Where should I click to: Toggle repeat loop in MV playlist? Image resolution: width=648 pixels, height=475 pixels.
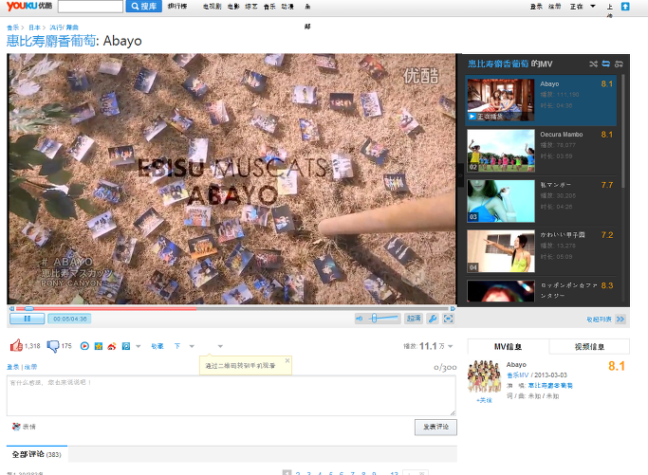606,64
